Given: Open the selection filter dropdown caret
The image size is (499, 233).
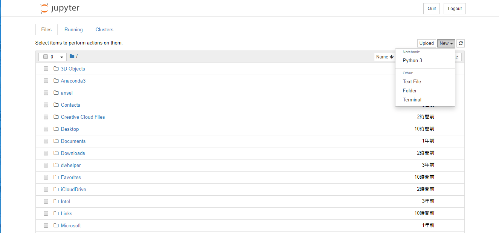Looking at the screenshot, I should tap(62, 57).
